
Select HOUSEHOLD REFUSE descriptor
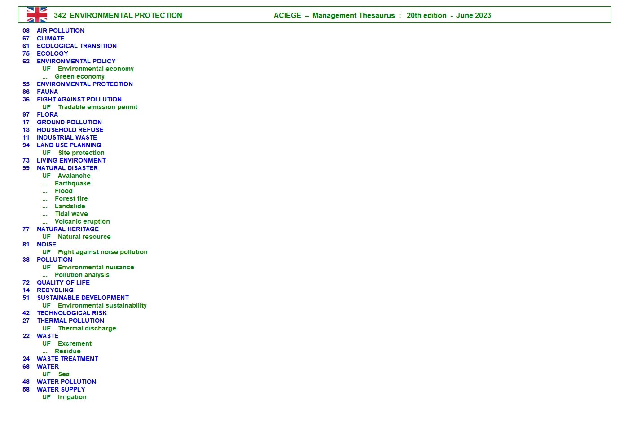pos(70,130)
